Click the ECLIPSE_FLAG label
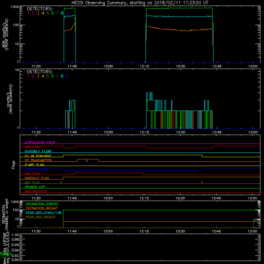264x264 pixels. click(x=36, y=169)
